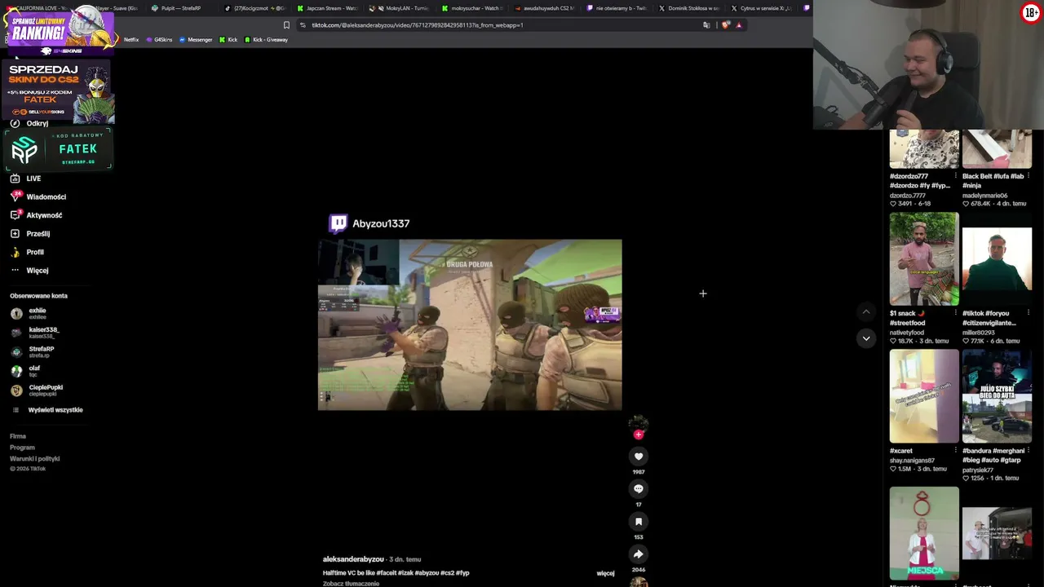Open the Black Belt #lufa video thumbnail
This screenshot has height=587, width=1044.
click(x=997, y=149)
